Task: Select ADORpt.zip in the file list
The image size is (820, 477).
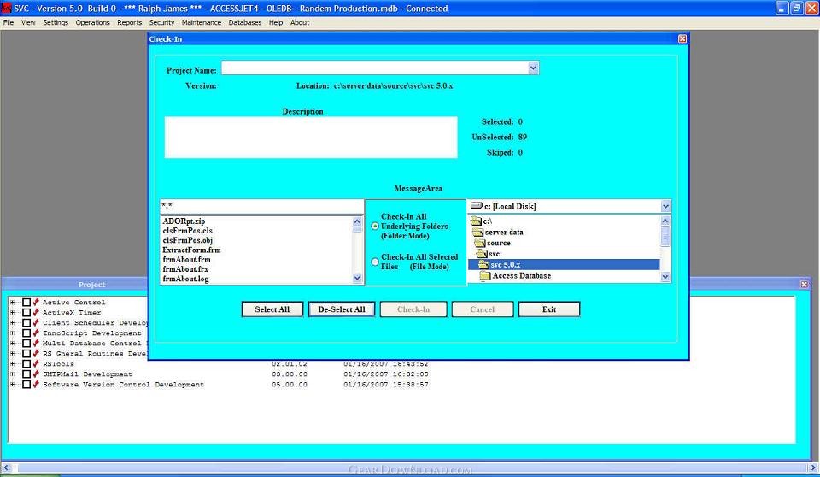Action: [x=184, y=221]
